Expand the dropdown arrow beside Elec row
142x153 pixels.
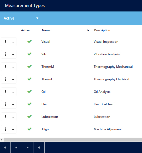click(x=13, y=104)
